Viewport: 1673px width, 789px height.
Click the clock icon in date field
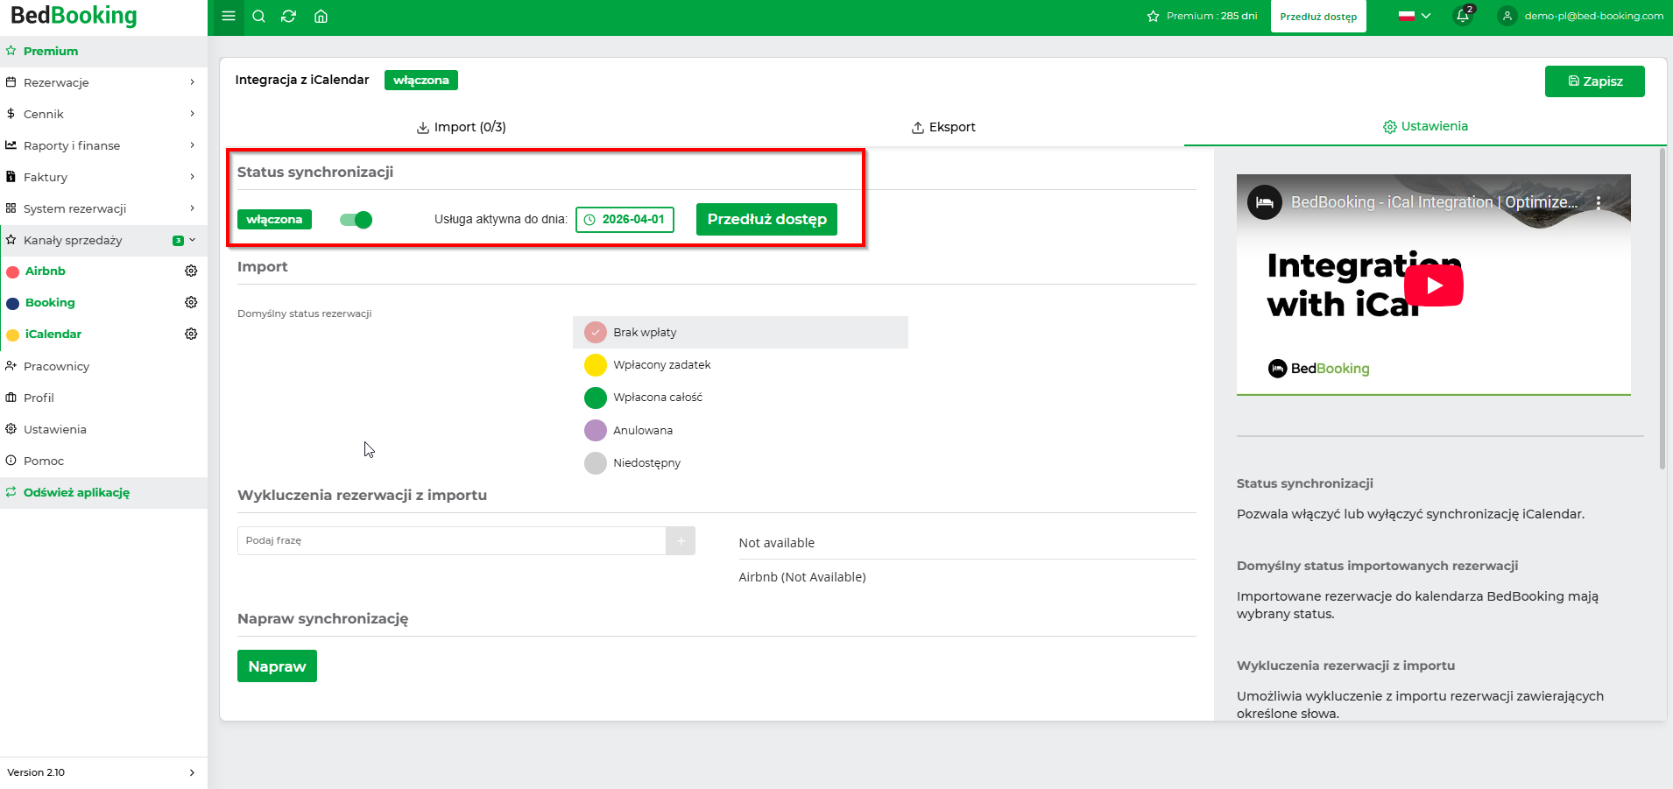[590, 220]
